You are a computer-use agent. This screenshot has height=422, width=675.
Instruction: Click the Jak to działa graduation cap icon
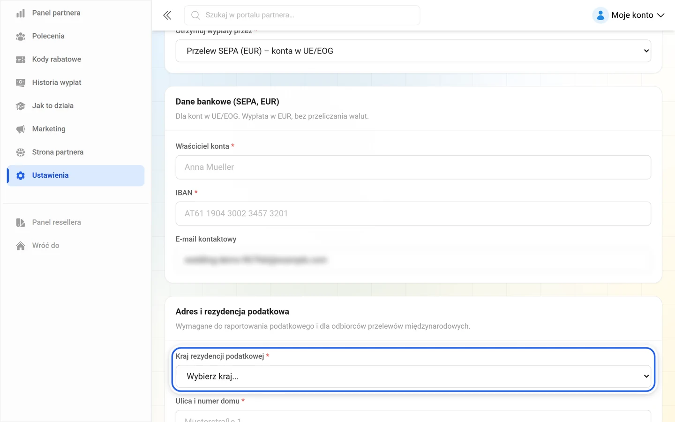click(20, 106)
